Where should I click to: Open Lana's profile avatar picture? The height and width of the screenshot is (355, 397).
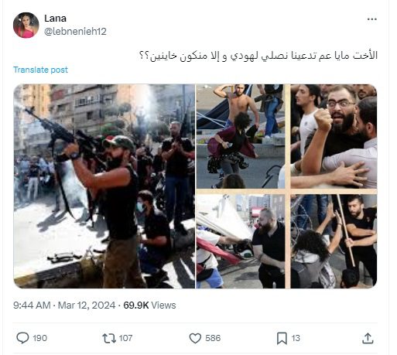26,26
